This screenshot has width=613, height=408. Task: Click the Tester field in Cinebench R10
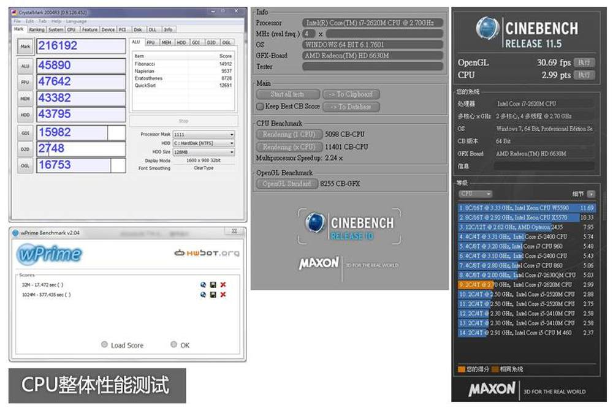pos(373,67)
